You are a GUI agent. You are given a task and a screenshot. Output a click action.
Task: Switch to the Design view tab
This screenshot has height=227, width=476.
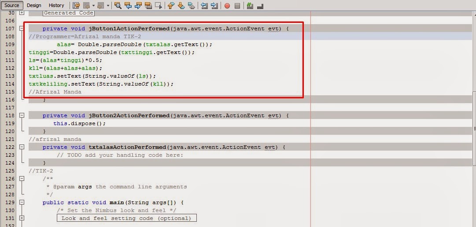34,5
